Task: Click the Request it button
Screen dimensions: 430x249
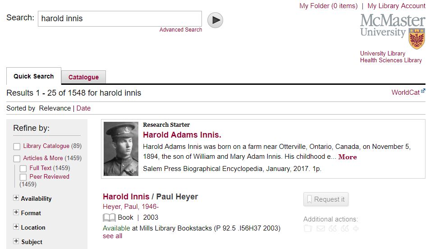Action: pyautogui.click(x=325, y=199)
